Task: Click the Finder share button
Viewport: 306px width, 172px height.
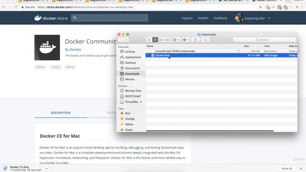Action: [196, 40]
